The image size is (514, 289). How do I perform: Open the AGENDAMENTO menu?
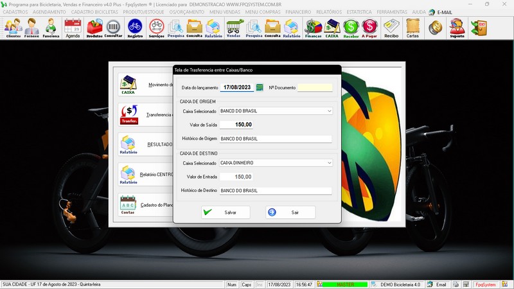tap(49, 12)
